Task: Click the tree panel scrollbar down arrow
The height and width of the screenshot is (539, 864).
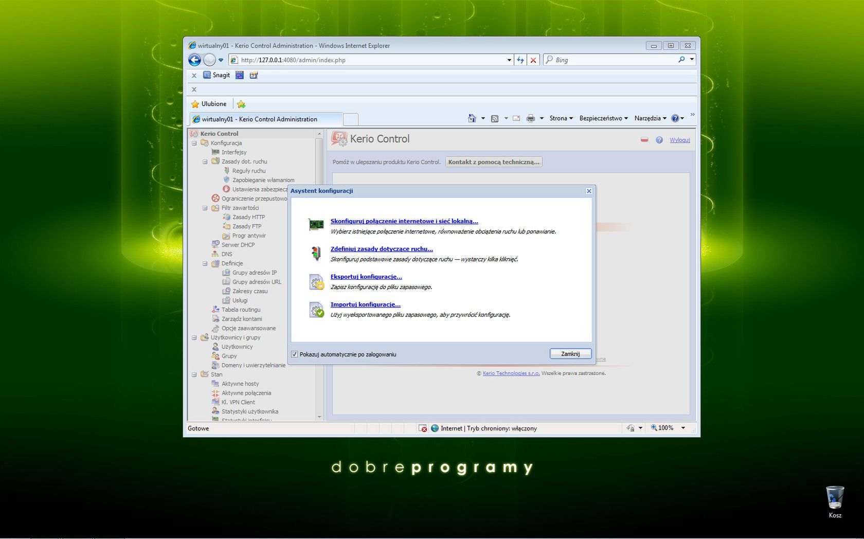Action: (x=319, y=417)
